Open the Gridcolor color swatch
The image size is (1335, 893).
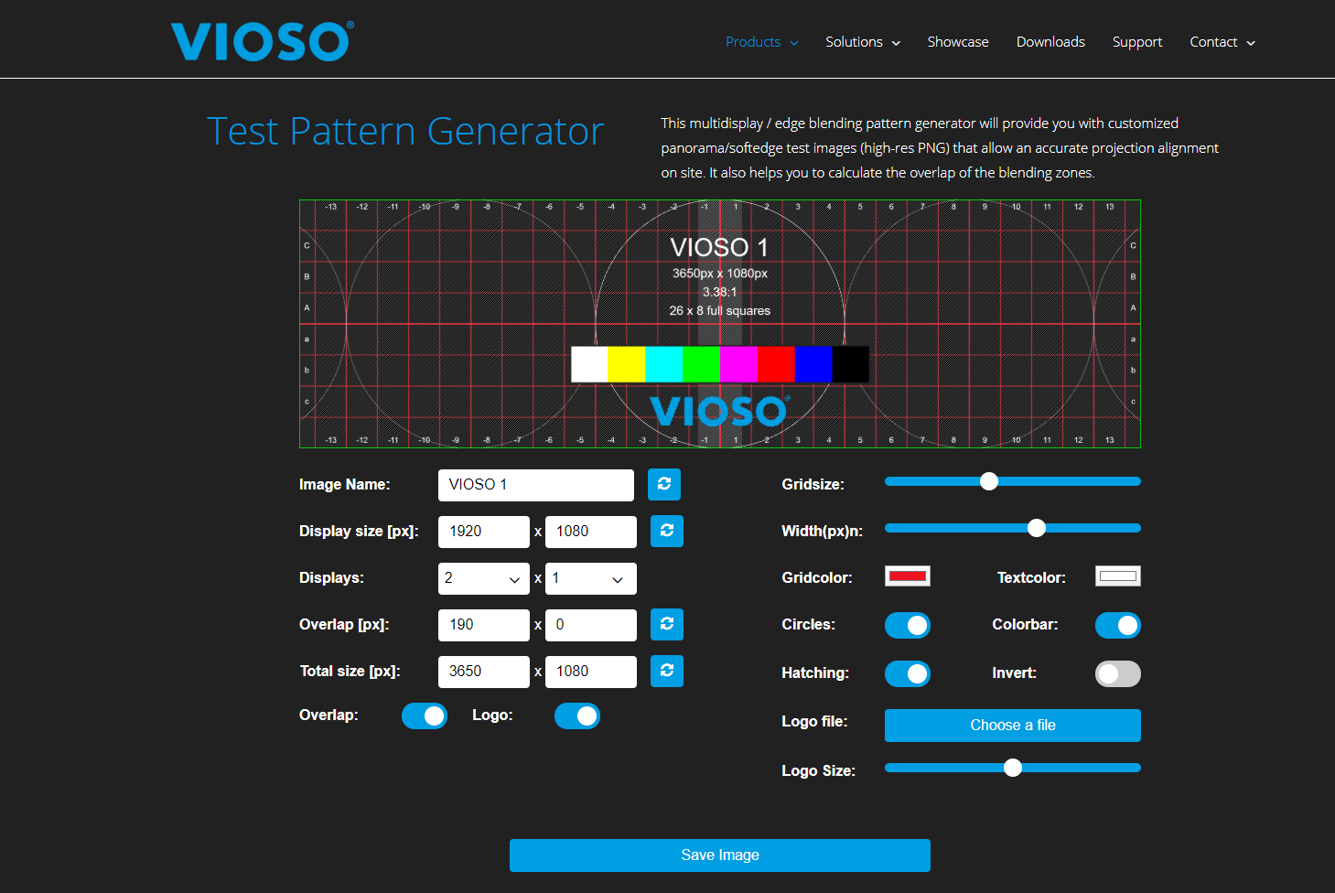907,576
